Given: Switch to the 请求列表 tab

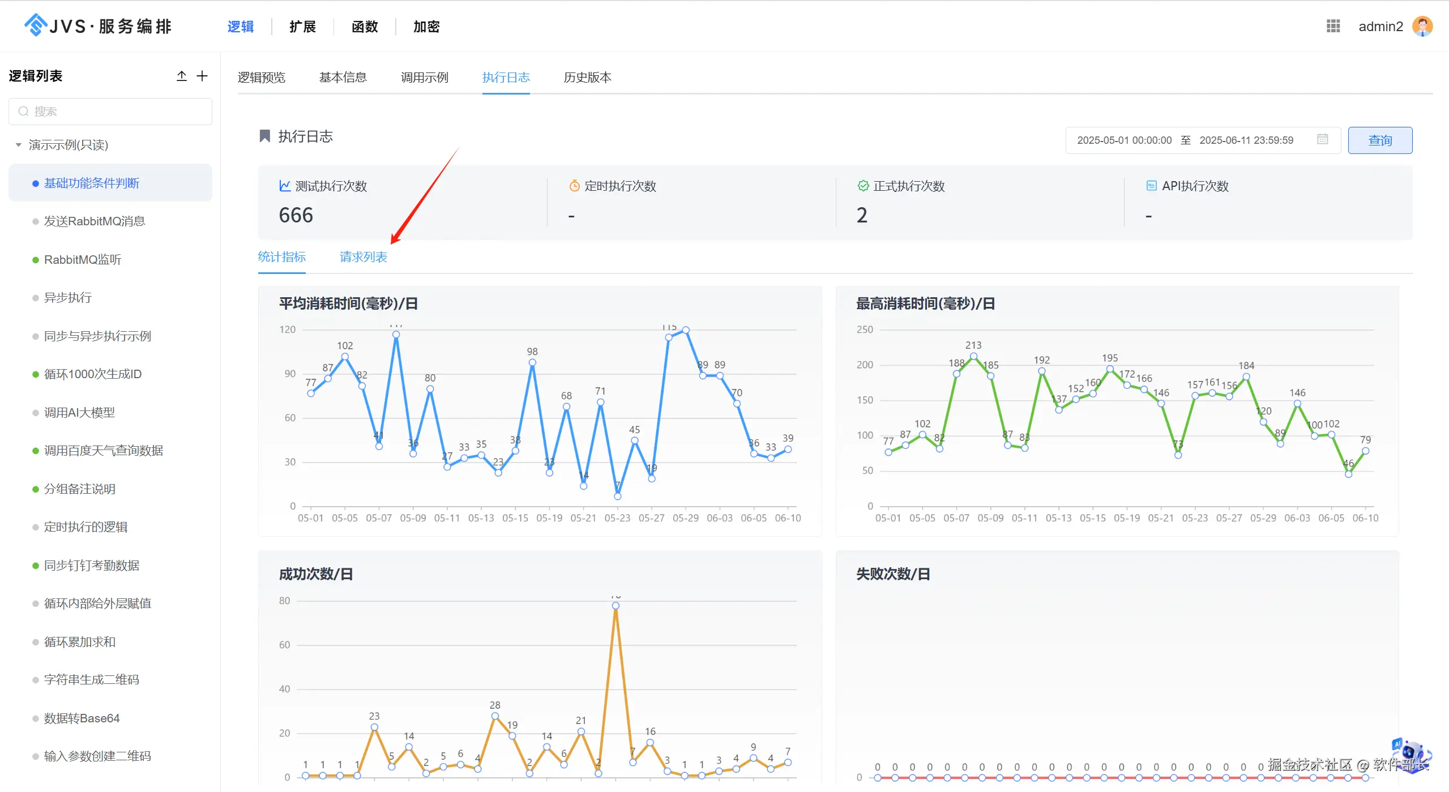Looking at the screenshot, I should [363, 257].
